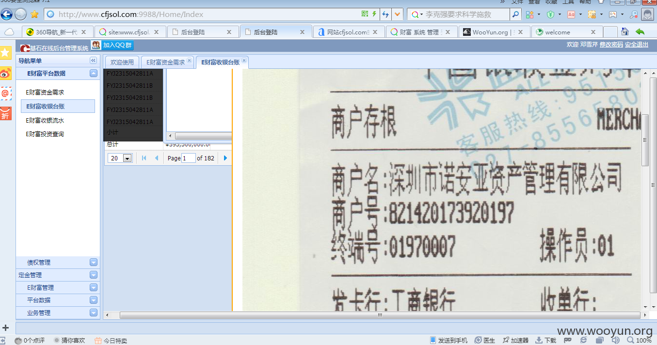
Task: Open Weibo icon in left sidebar
Action: pyautogui.click(x=6, y=73)
